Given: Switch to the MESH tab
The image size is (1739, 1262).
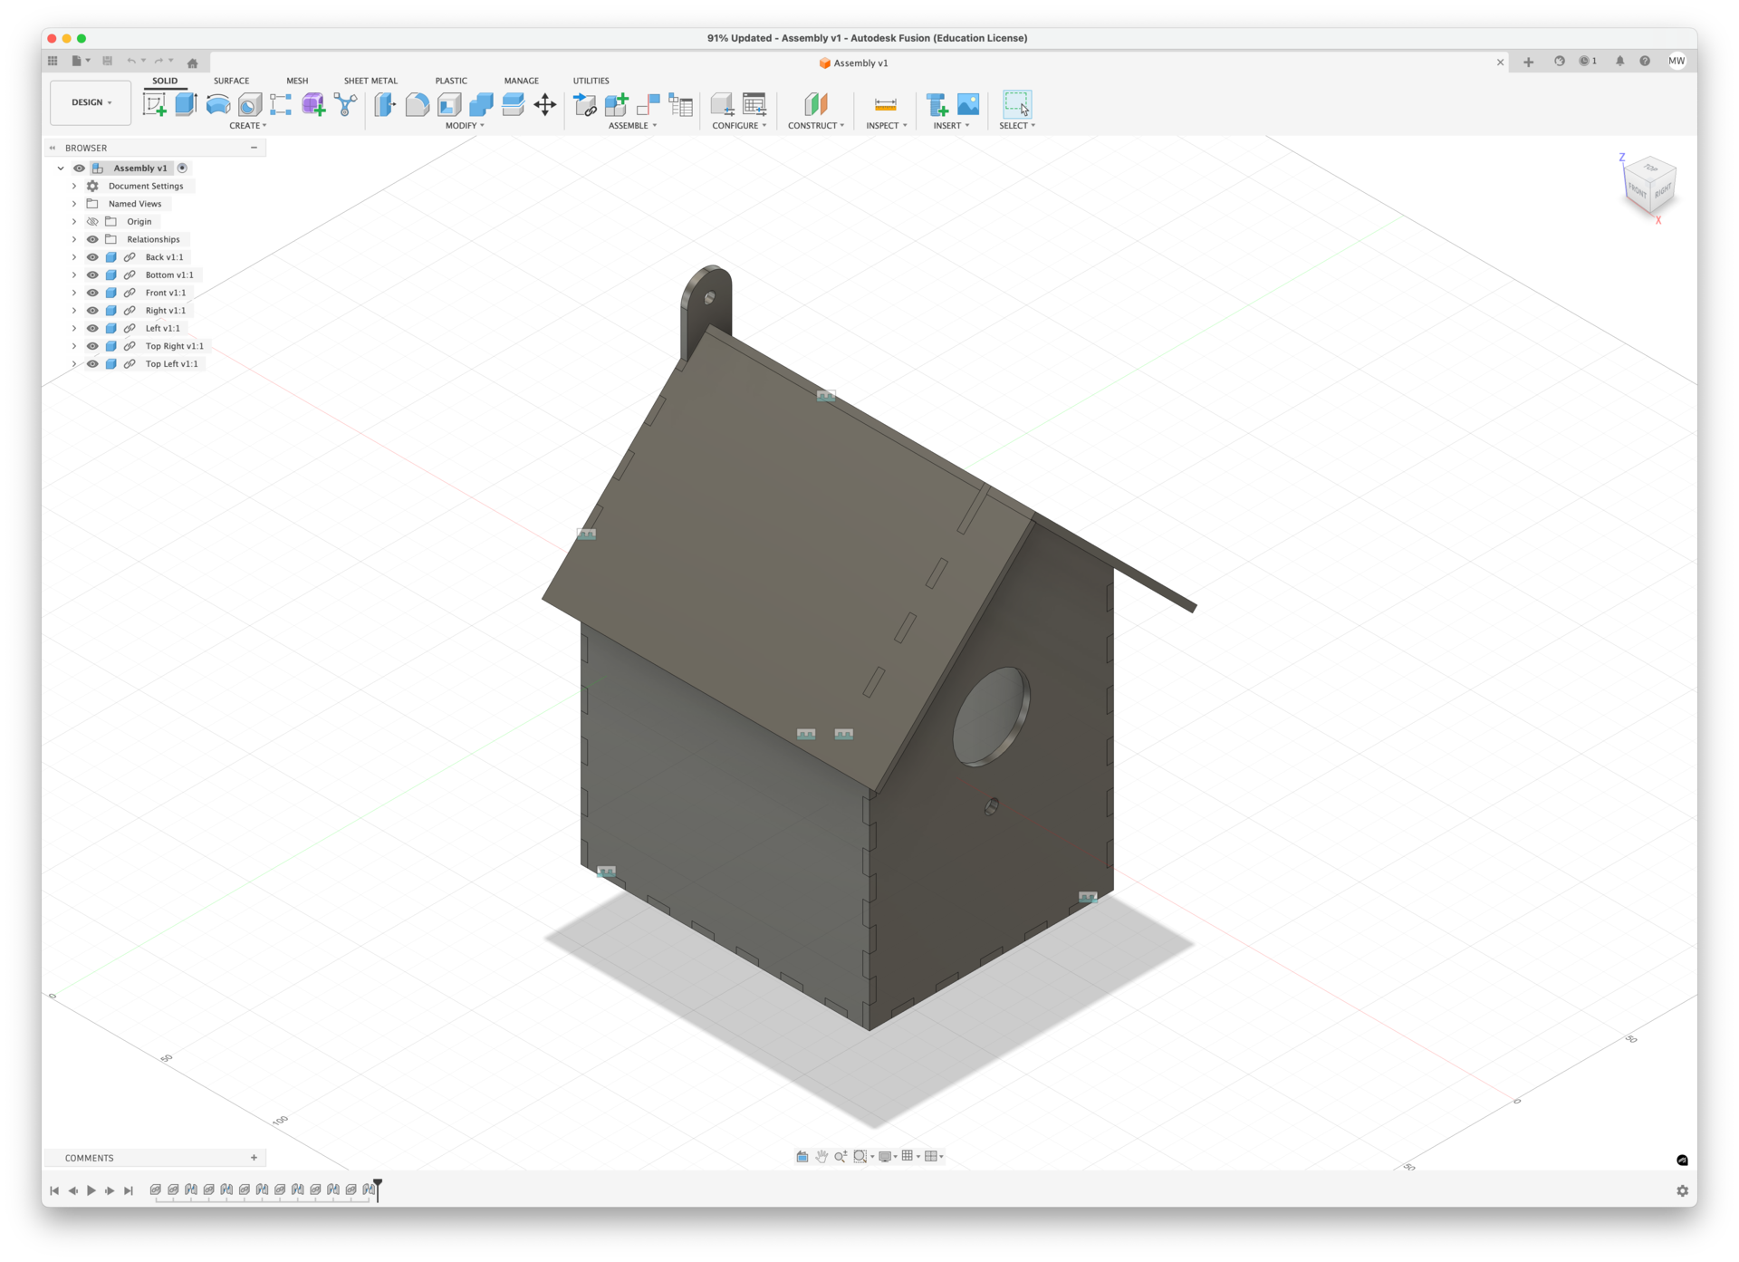Looking at the screenshot, I should click(x=297, y=81).
